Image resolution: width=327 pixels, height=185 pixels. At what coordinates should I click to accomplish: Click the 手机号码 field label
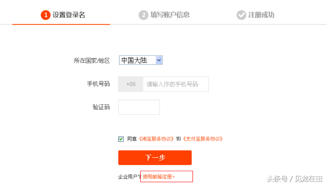98,84
